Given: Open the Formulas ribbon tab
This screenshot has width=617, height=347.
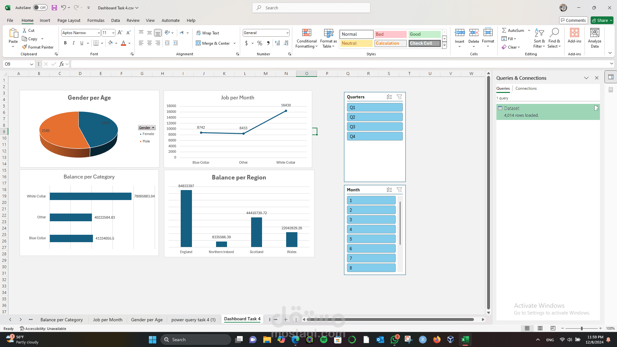Looking at the screenshot, I should point(96,20).
